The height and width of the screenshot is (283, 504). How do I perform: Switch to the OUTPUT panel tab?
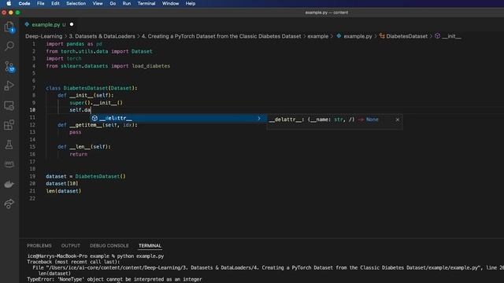[x=71, y=245]
